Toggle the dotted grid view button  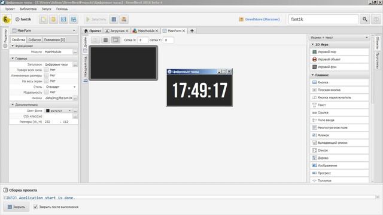pos(95,40)
